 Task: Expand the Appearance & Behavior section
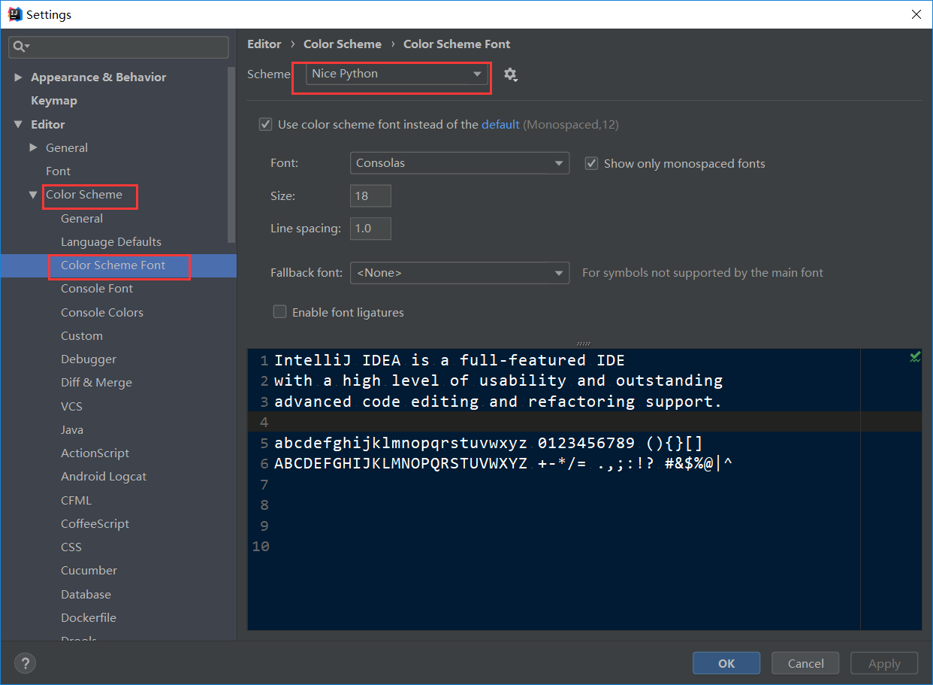tap(19, 77)
